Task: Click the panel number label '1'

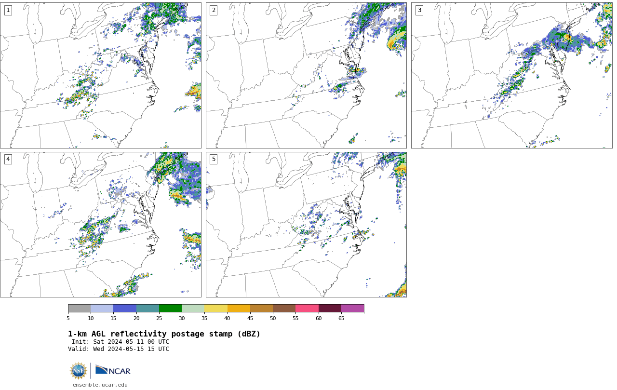Action: click(x=8, y=10)
